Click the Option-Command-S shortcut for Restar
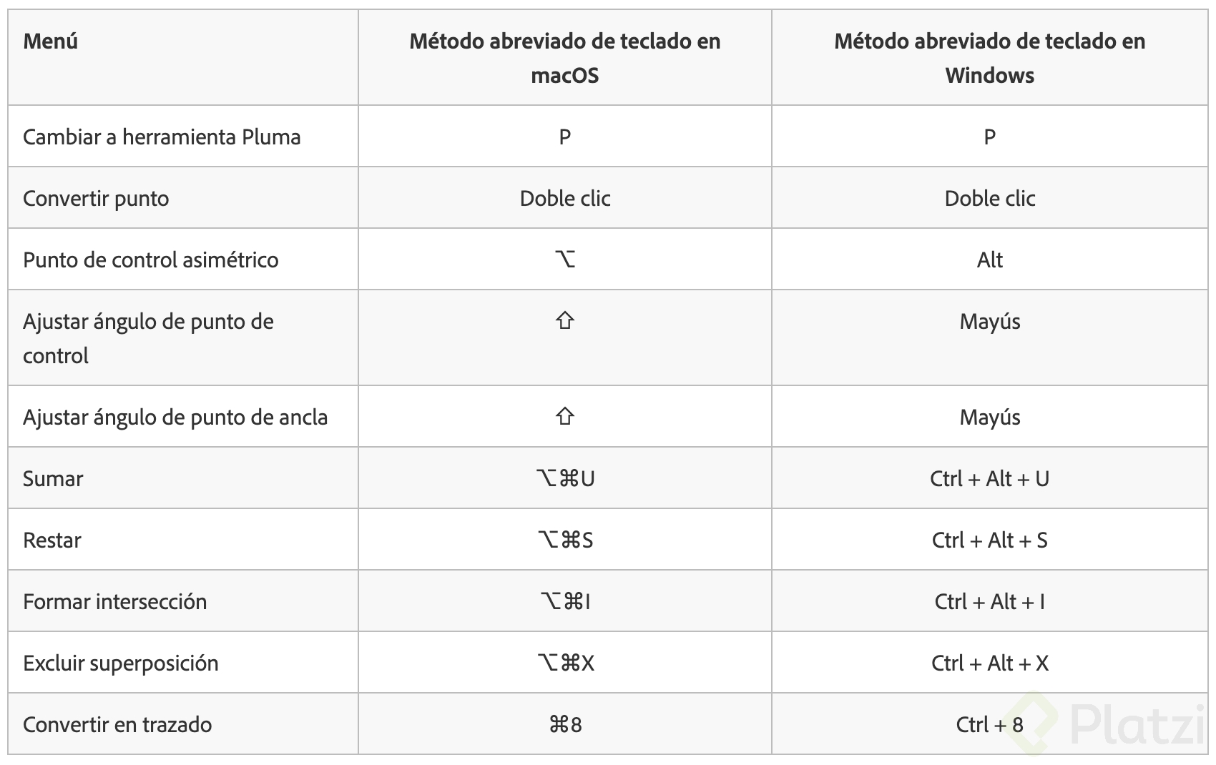 (565, 540)
